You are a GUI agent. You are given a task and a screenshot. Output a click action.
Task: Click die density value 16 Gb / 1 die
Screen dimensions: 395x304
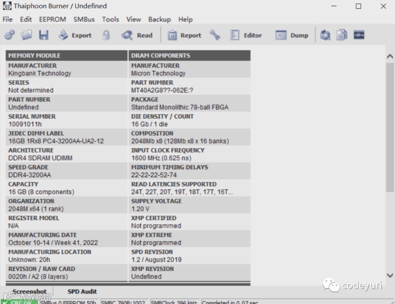point(149,124)
